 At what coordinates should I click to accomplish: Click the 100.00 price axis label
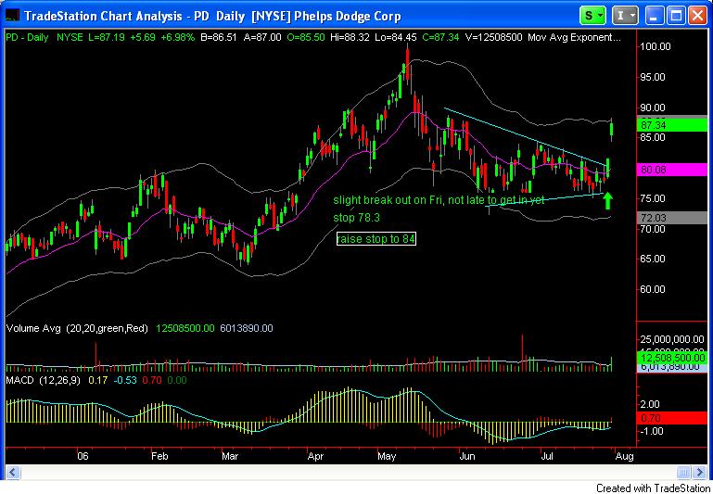[x=656, y=46]
